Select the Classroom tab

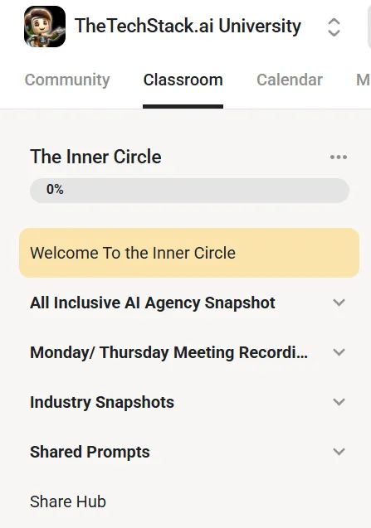[x=183, y=80]
